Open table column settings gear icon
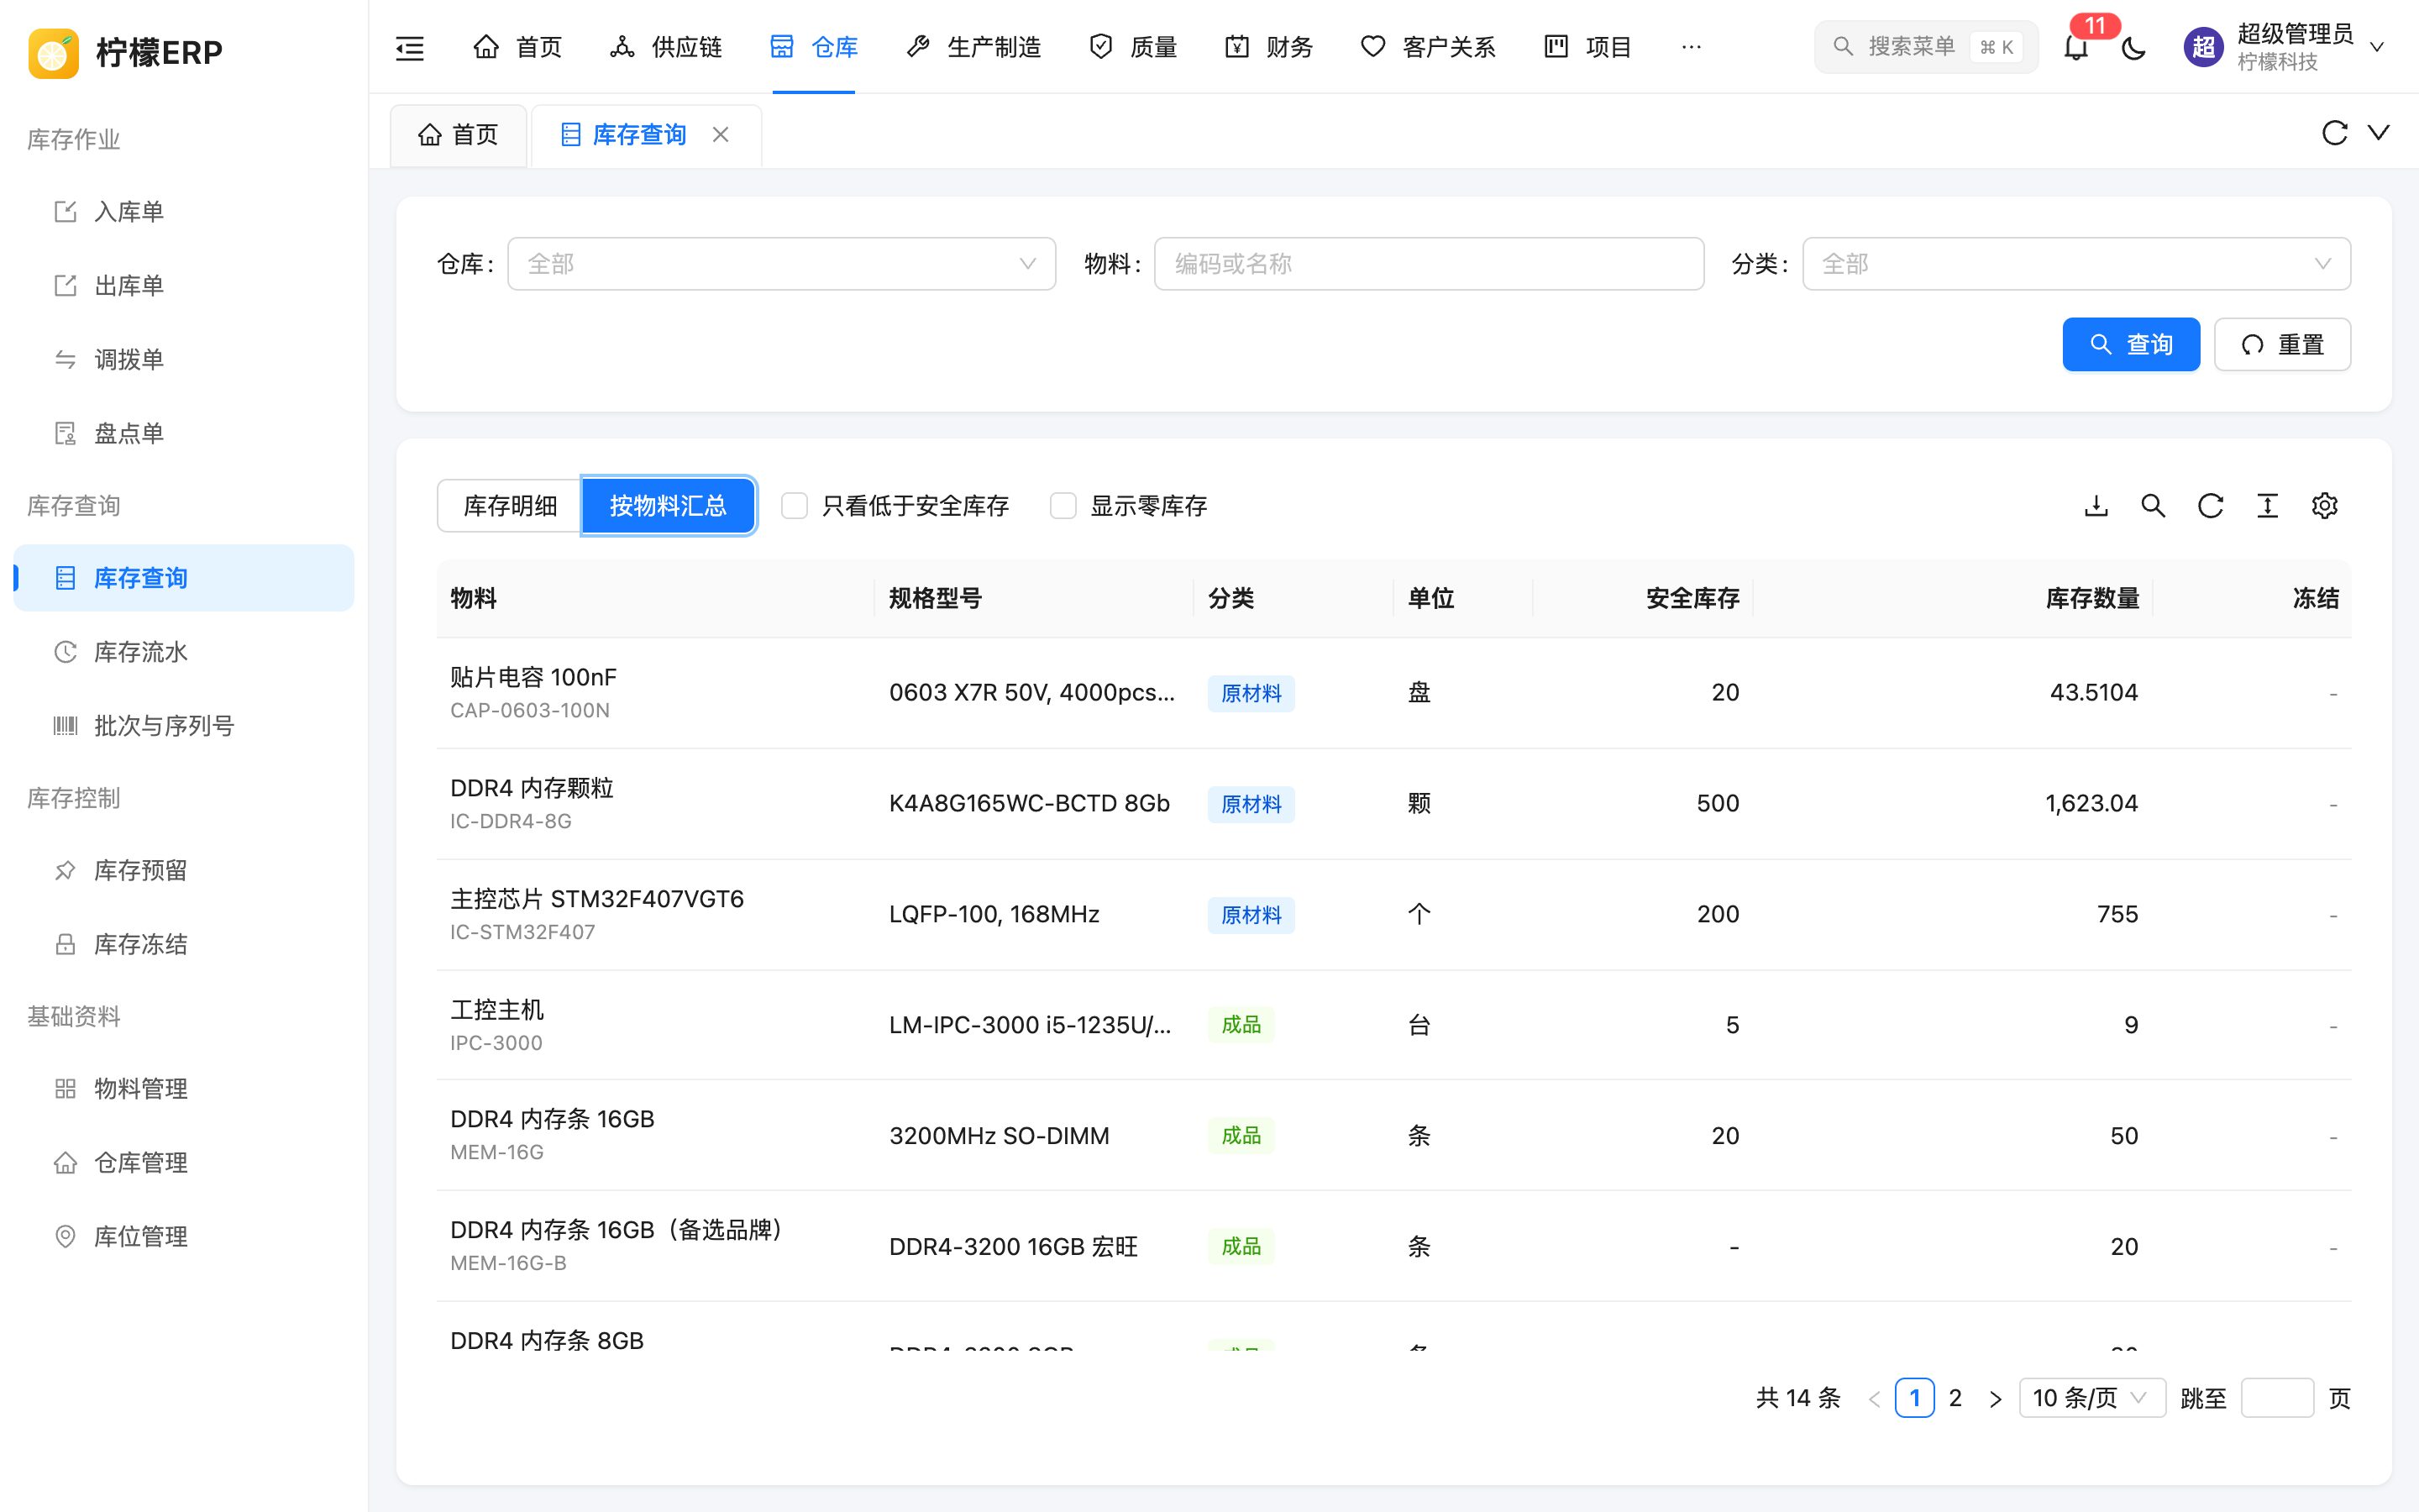Screen dimensions: 2419x1512 (x=2324, y=506)
